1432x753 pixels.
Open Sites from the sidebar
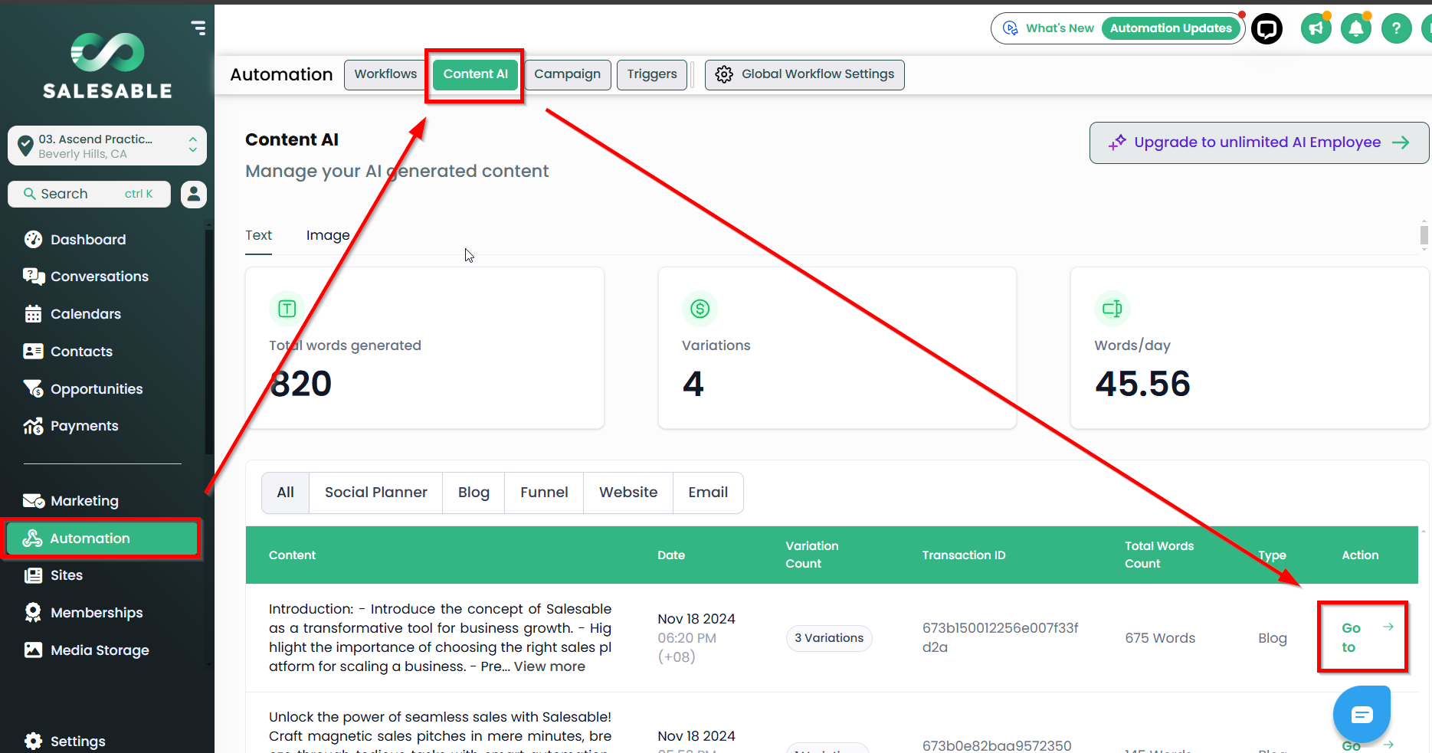point(67,575)
